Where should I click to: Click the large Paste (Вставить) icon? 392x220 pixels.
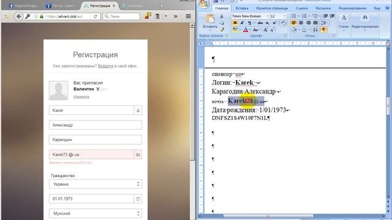click(210, 19)
